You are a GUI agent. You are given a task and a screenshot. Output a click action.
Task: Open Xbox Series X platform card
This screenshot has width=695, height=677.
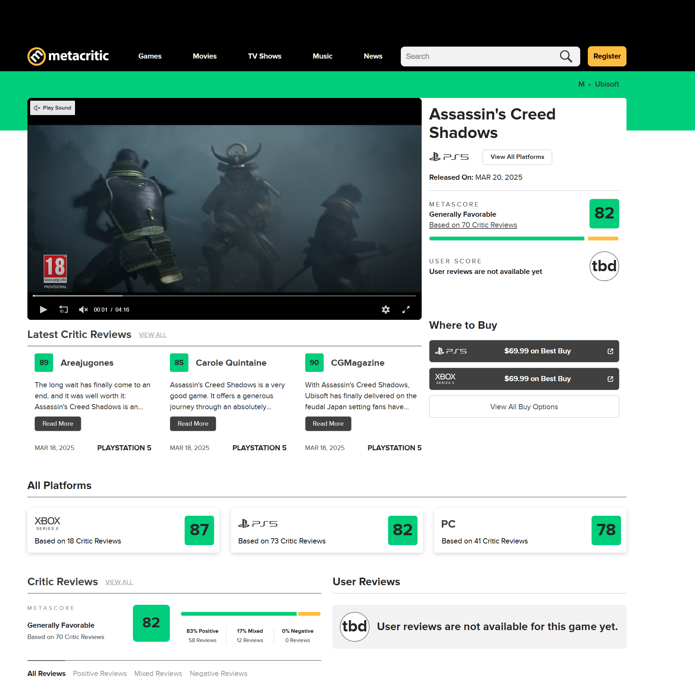click(123, 530)
